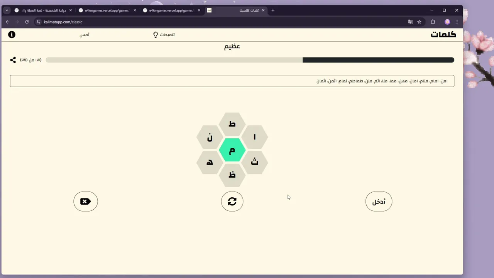Click the found words list box
Viewport: 494px width, 278px height.
[232, 81]
